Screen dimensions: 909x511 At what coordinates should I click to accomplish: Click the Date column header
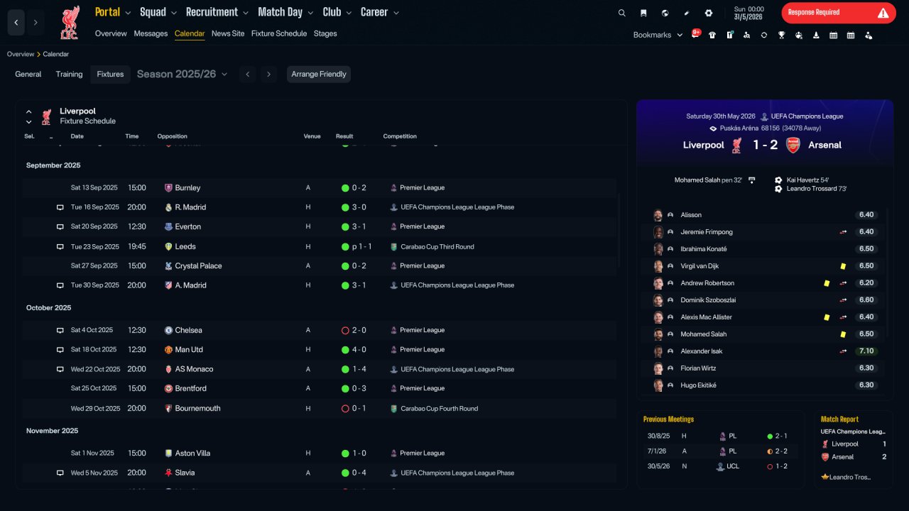click(77, 136)
